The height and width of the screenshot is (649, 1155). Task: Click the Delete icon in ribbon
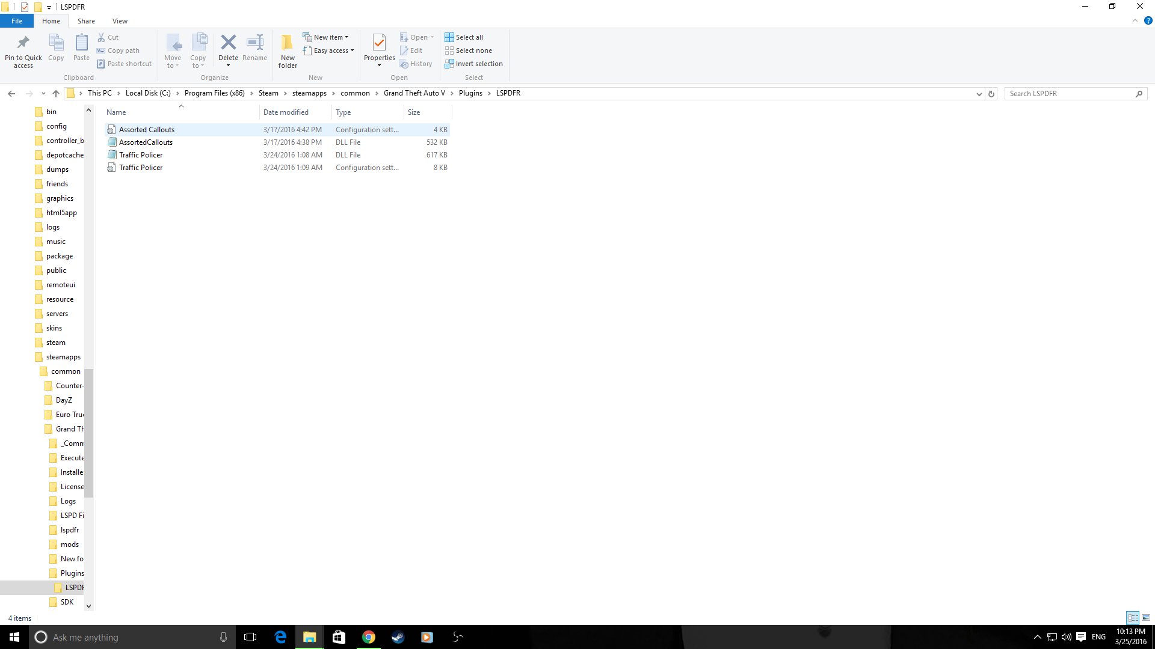coord(228,43)
